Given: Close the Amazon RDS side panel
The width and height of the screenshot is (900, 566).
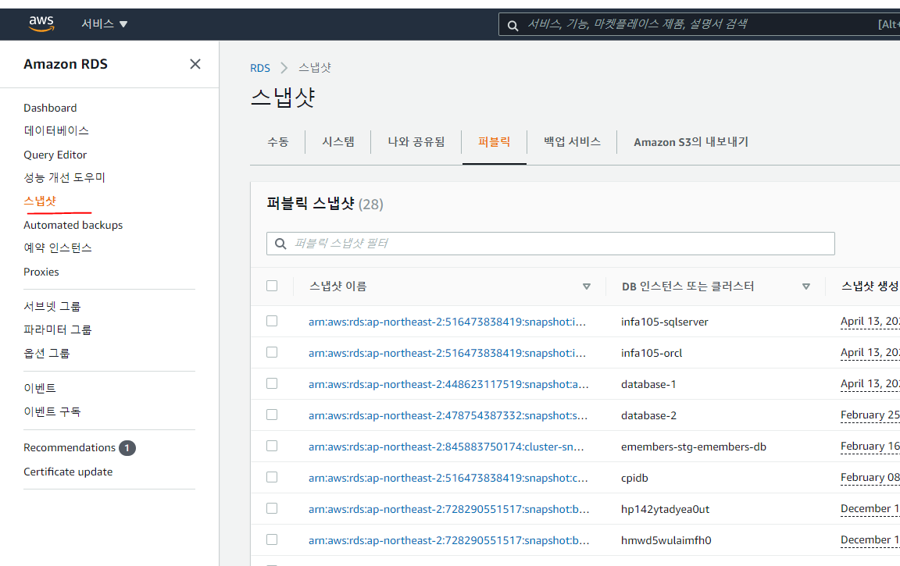Looking at the screenshot, I should (x=195, y=64).
